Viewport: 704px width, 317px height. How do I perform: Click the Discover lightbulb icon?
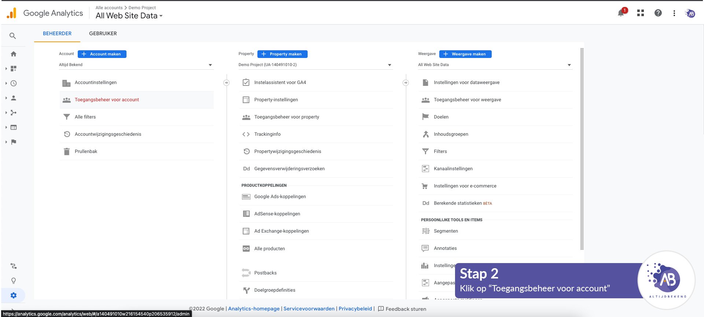14,281
